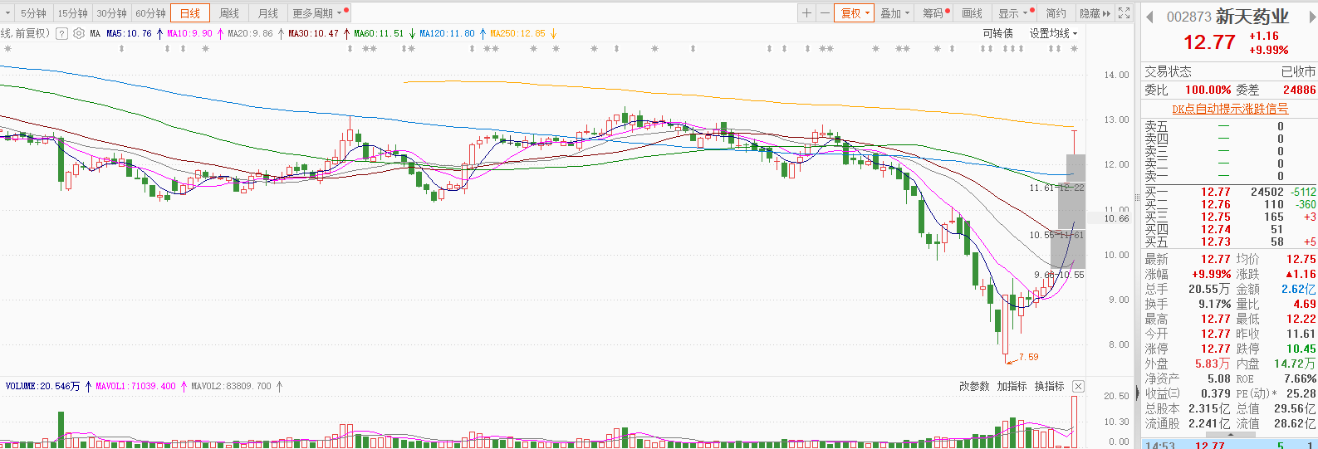Click the MA20:9.86 indicator label

250,33
